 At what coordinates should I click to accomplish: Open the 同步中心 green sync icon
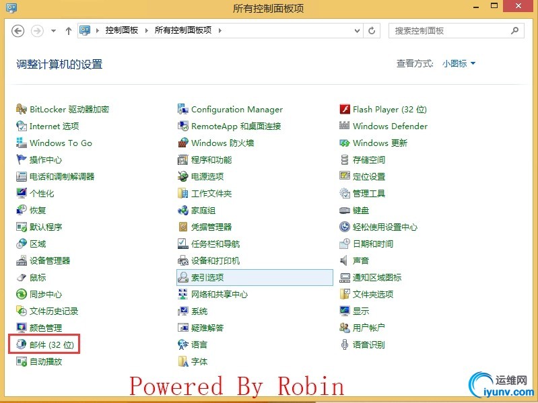(22, 295)
